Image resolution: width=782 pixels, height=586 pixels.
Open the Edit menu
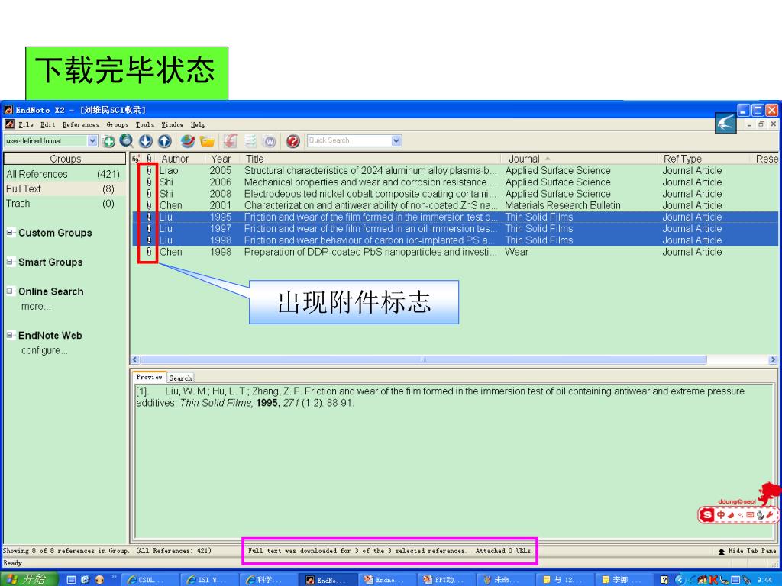click(48, 124)
